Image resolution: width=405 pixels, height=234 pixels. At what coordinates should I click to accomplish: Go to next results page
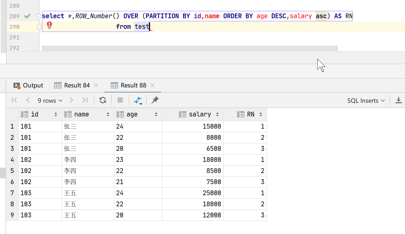(x=71, y=100)
